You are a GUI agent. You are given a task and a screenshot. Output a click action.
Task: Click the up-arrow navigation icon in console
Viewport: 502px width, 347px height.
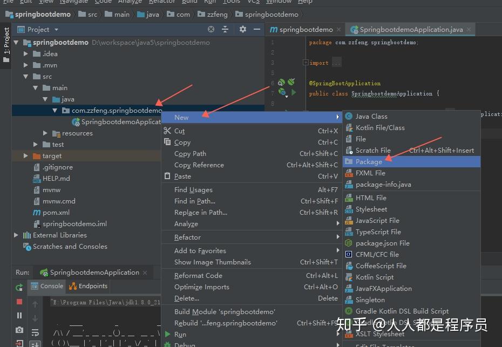click(x=35, y=303)
